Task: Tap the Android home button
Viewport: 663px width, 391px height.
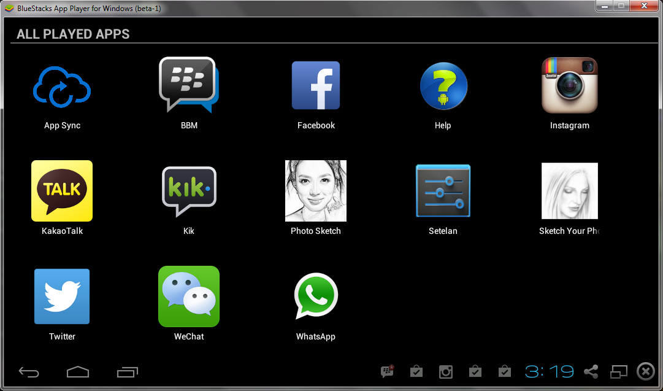Action: point(78,372)
